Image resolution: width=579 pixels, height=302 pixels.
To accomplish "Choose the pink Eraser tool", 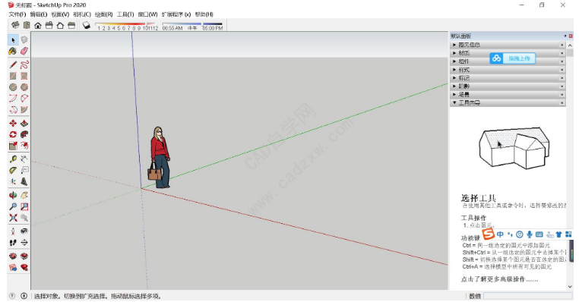I will [24, 51].
